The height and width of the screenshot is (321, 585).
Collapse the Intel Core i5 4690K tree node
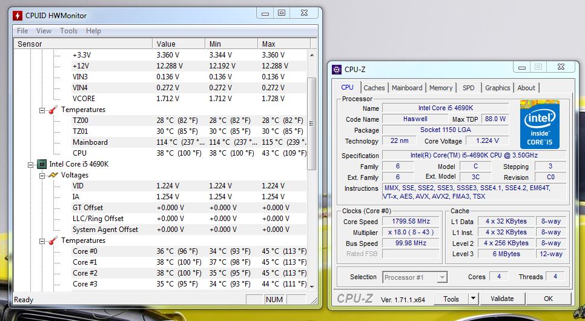coord(31,165)
